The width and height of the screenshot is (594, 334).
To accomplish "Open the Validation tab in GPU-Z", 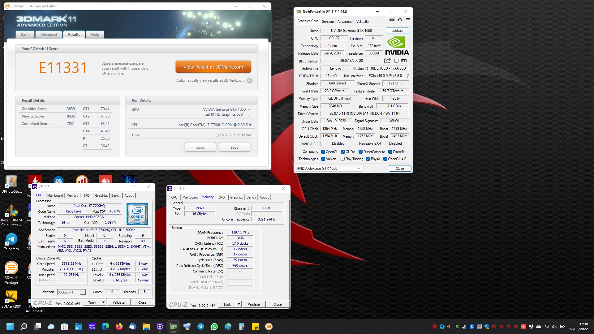I will coord(363,22).
